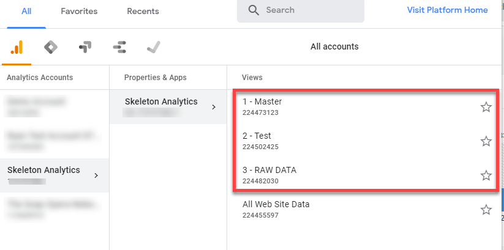The image size is (504, 250).
Task: Click the search magnifier icon
Action: [x=254, y=10]
